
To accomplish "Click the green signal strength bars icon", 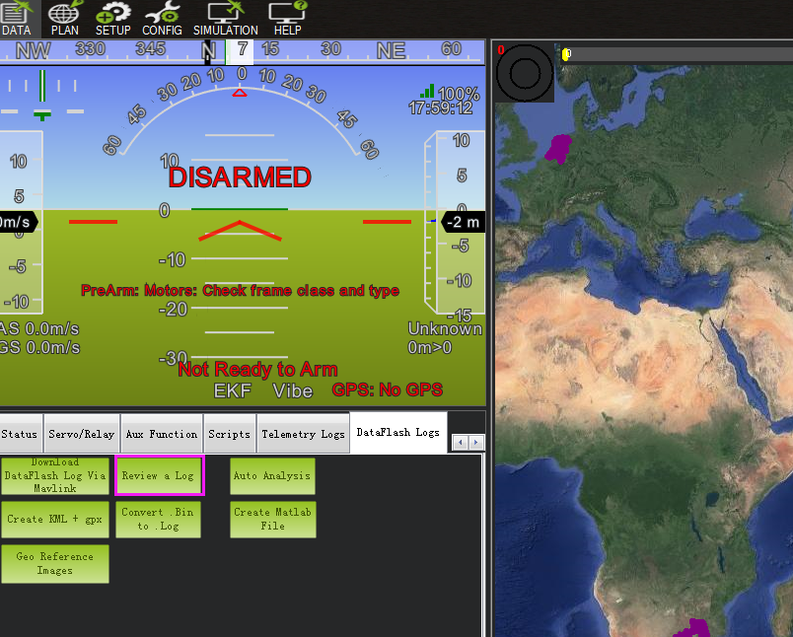I will pyautogui.click(x=427, y=91).
